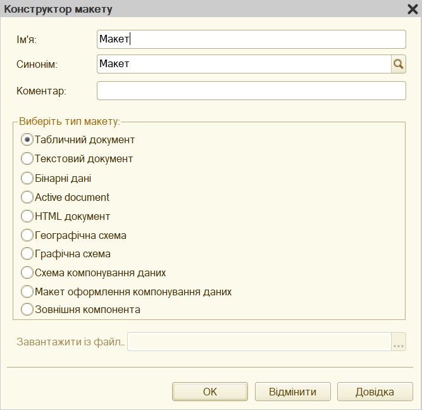Select Текстовий документ radio button
Image resolution: width=422 pixels, height=410 pixels.
point(27,159)
